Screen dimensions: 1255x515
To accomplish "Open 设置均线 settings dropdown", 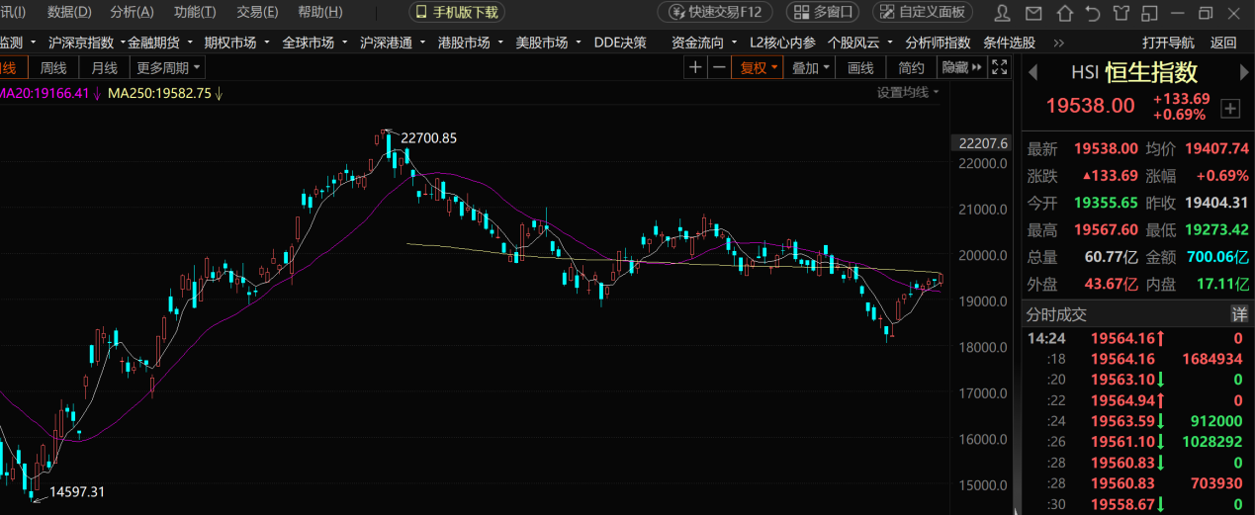I will click(x=908, y=92).
